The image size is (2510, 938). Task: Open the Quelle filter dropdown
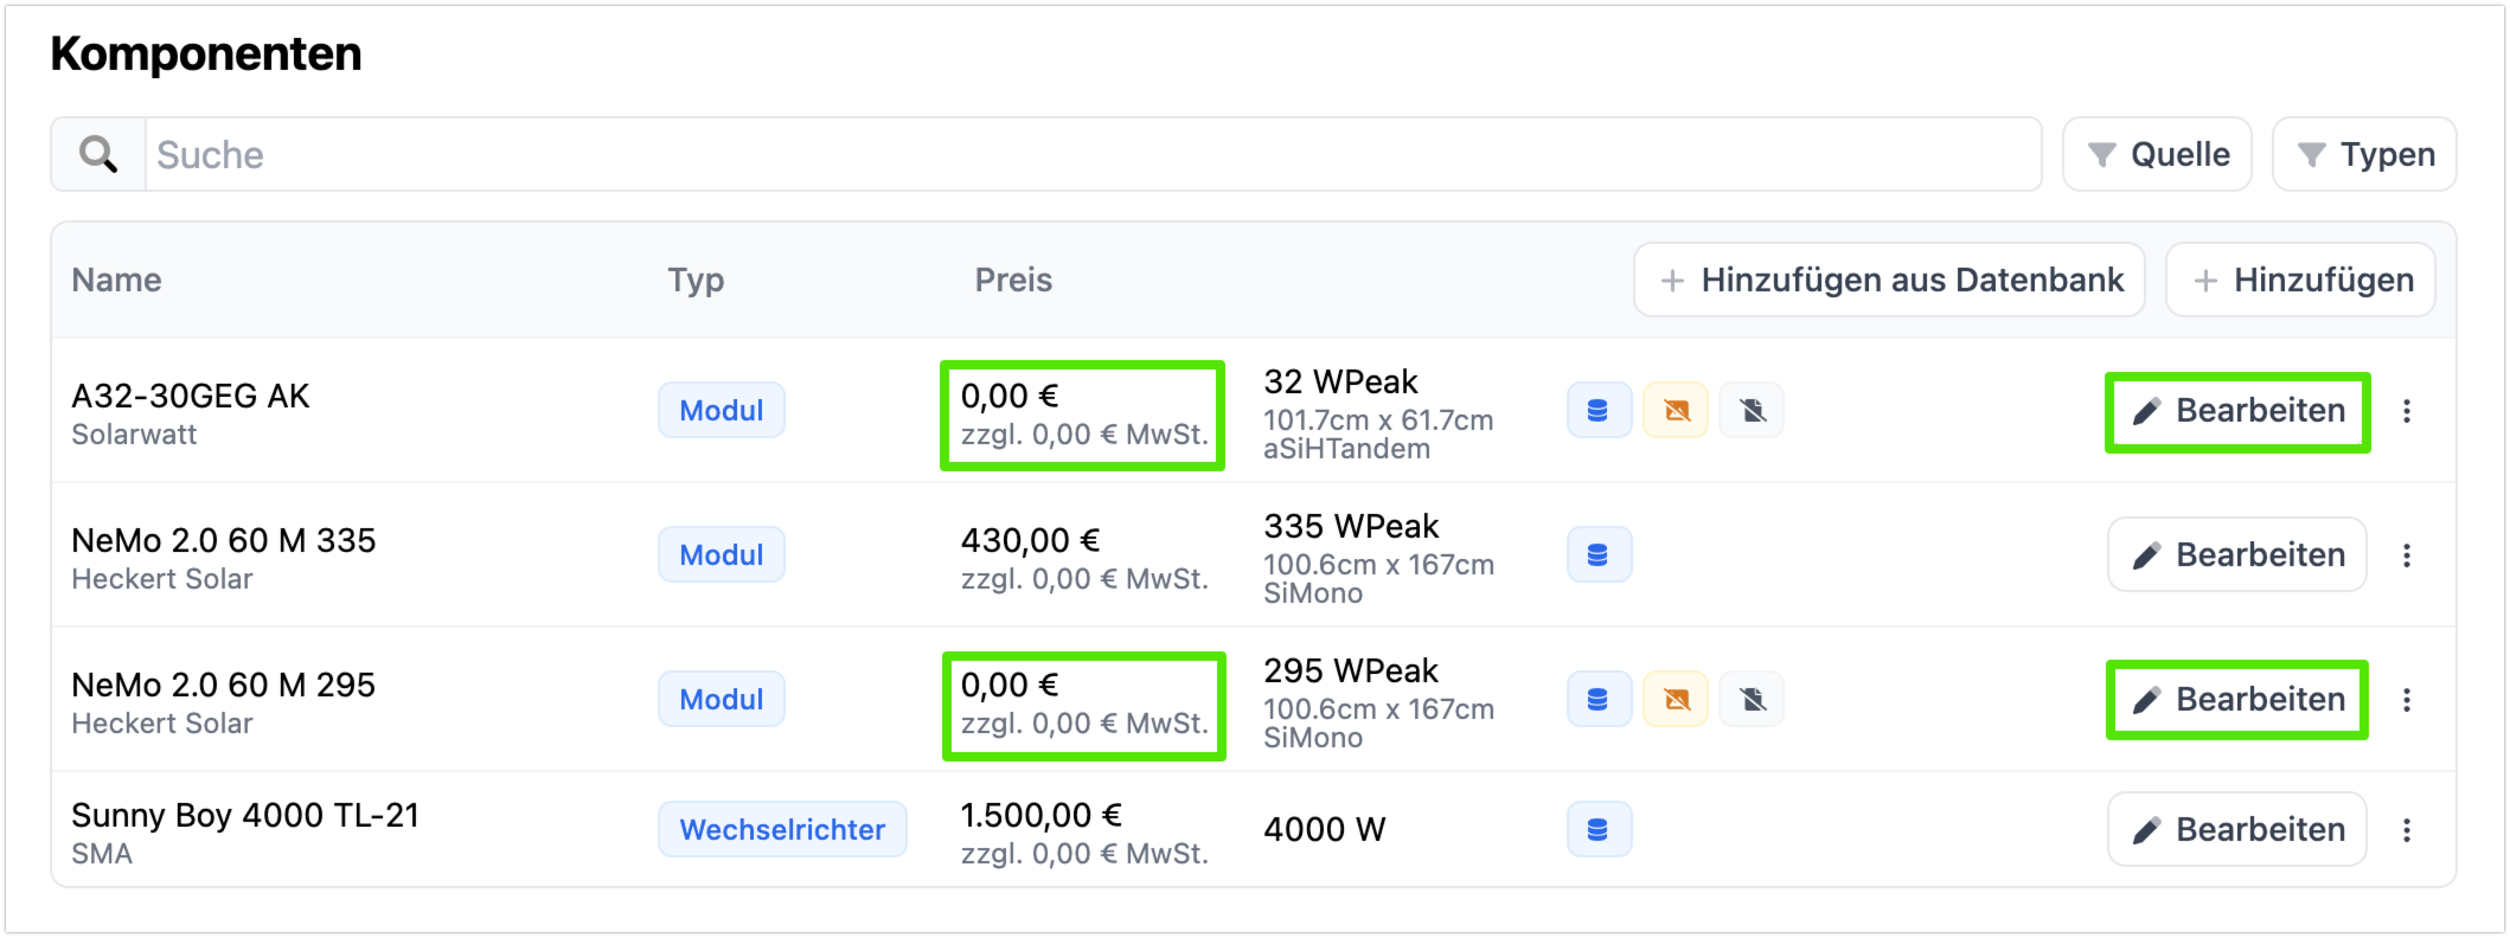coord(2156,154)
